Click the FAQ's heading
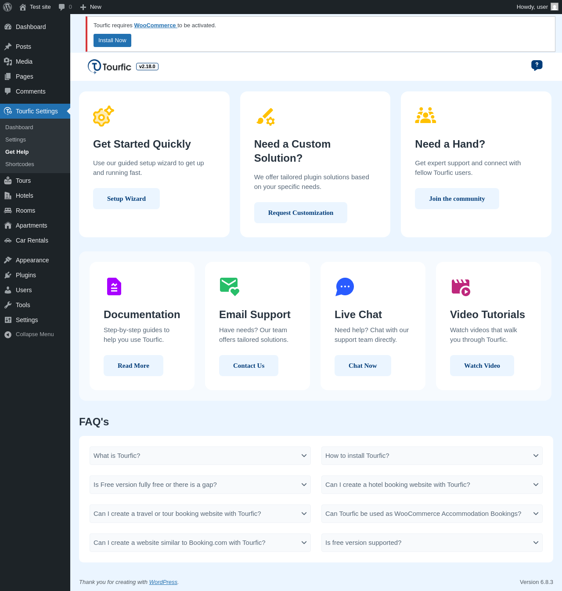This screenshot has height=591, width=562. pyautogui.click(x=94, y=422)
